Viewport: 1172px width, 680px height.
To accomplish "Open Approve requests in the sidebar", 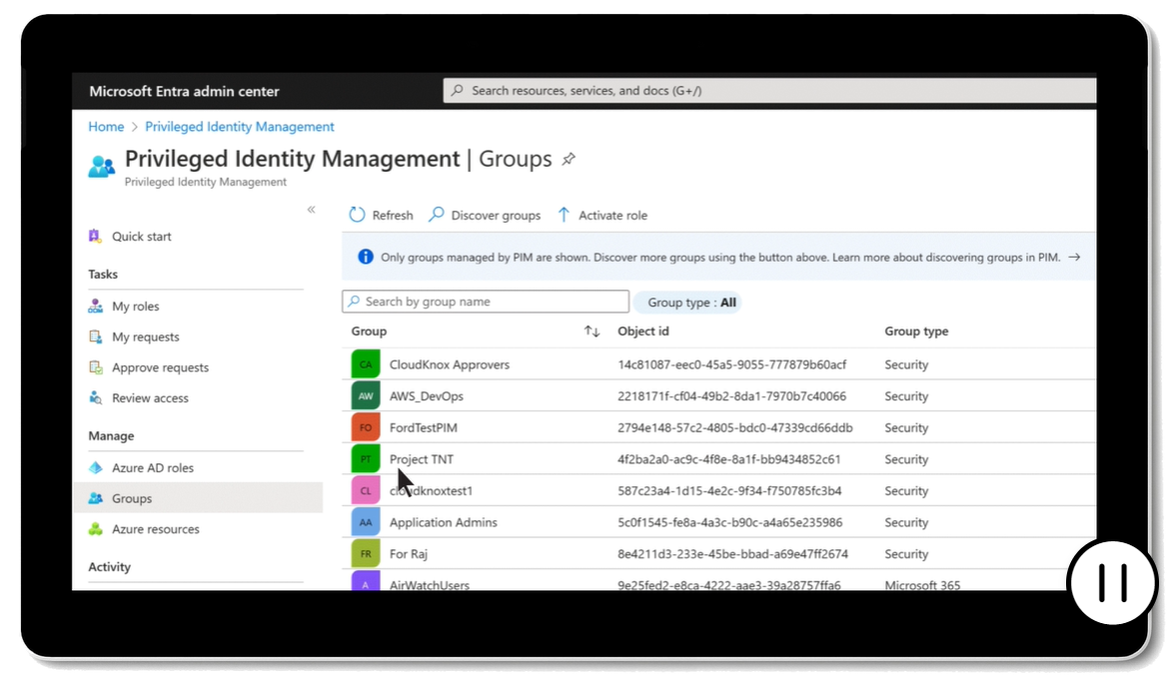I will (160, 367).
